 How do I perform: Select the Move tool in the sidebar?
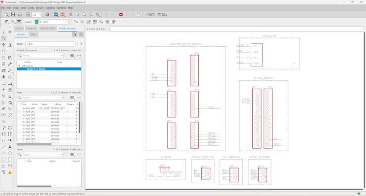[4, 45]
